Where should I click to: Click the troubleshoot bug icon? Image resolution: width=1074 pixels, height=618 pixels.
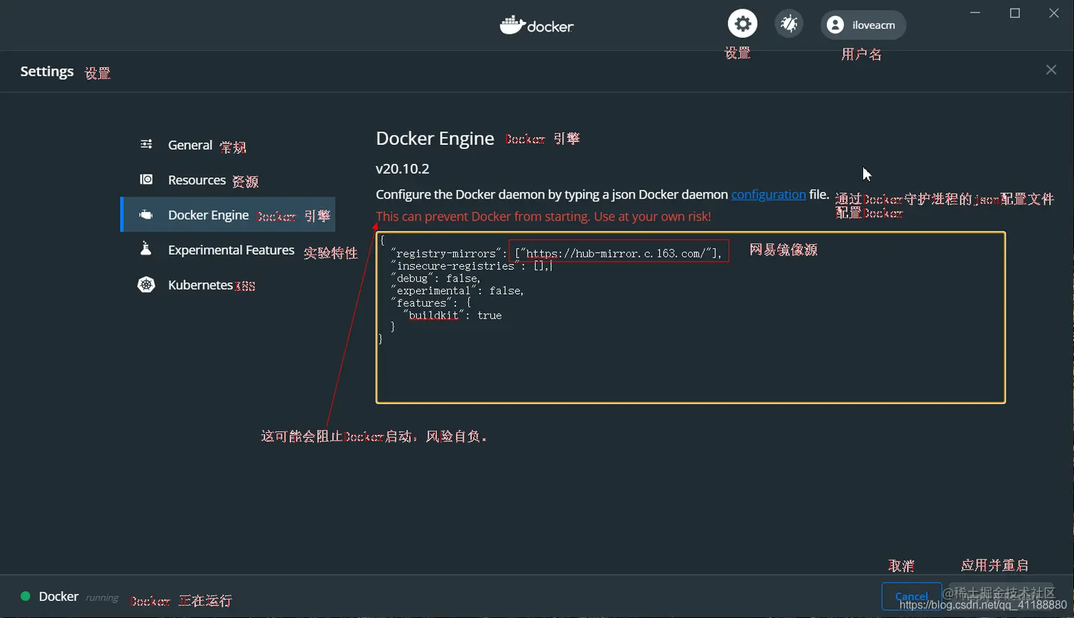788,24
